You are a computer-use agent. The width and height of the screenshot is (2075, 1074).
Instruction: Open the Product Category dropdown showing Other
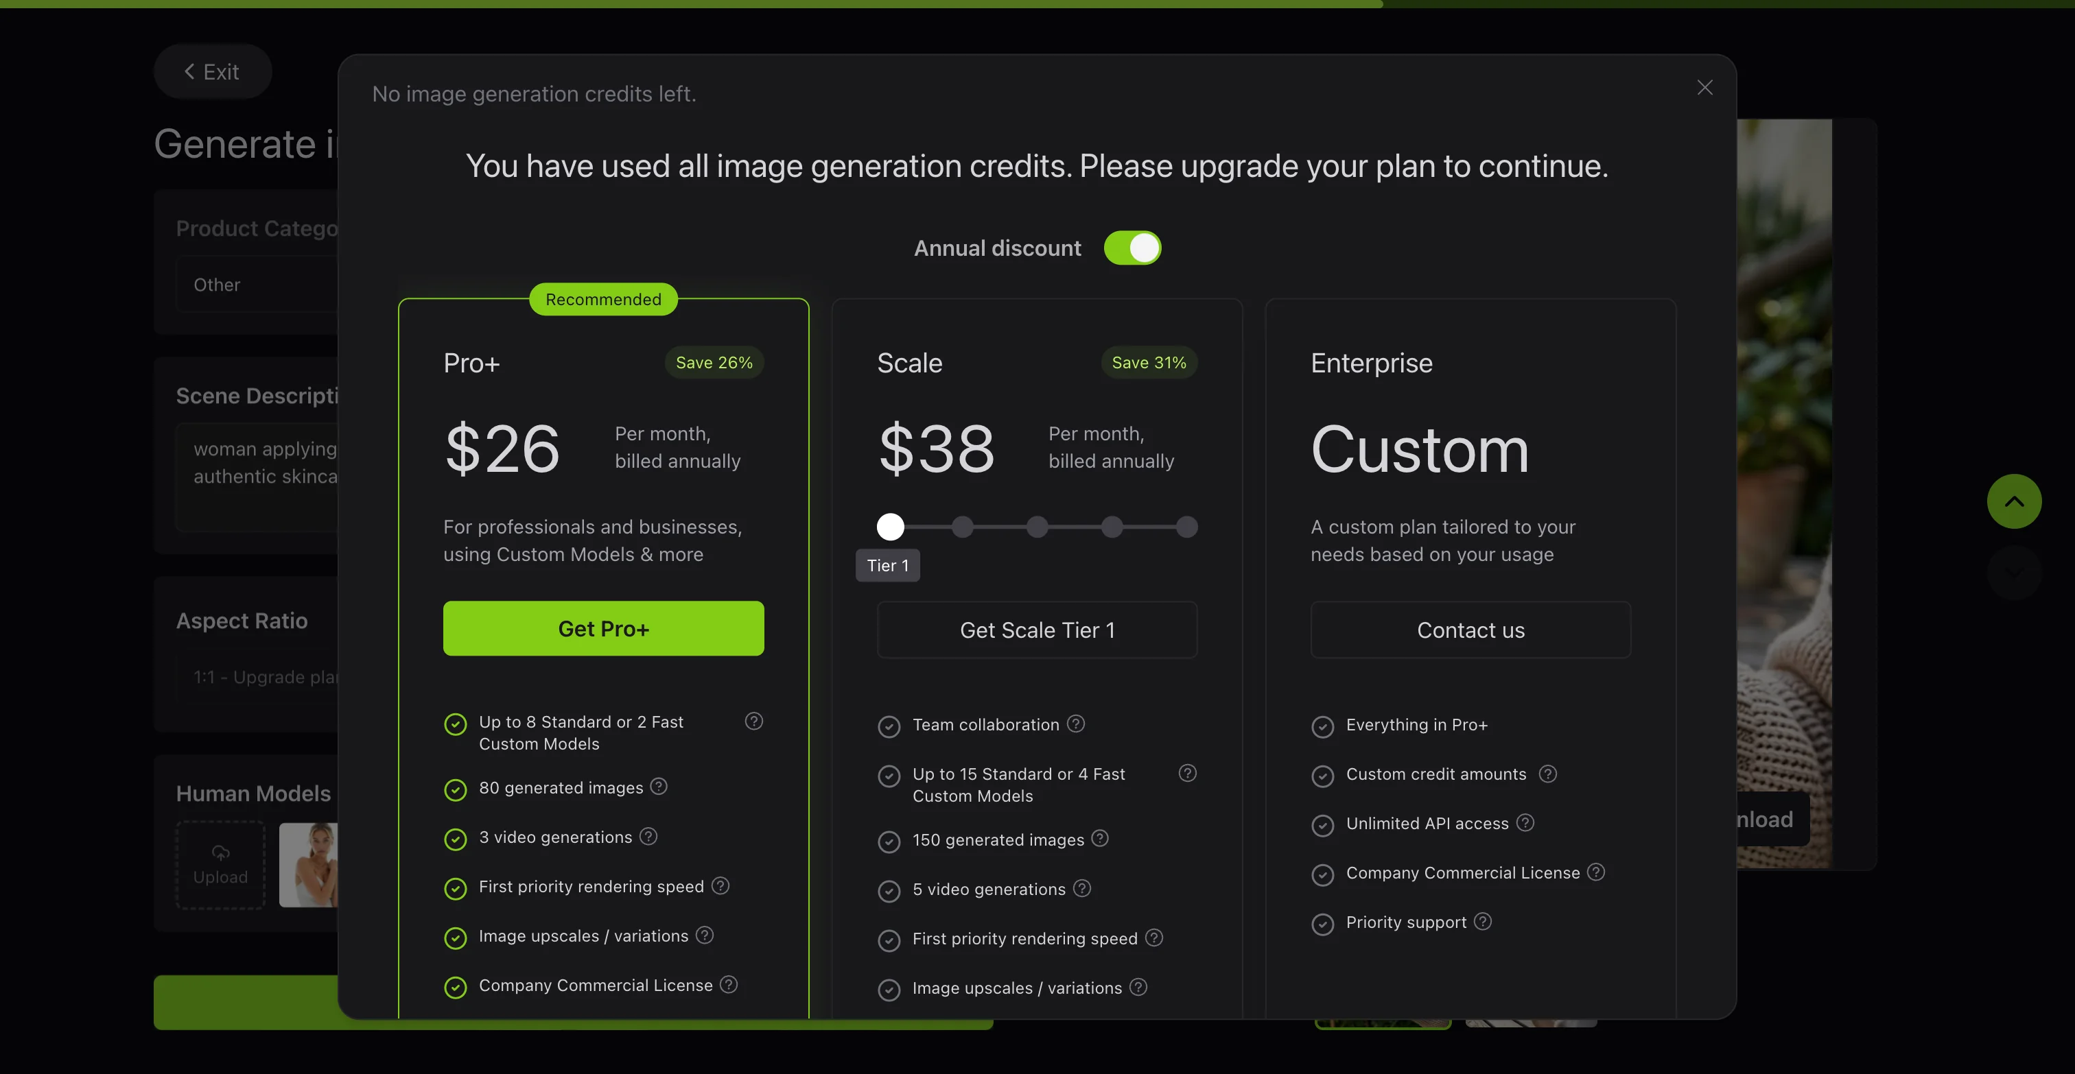pyautogui.click(x=257, y=284)
